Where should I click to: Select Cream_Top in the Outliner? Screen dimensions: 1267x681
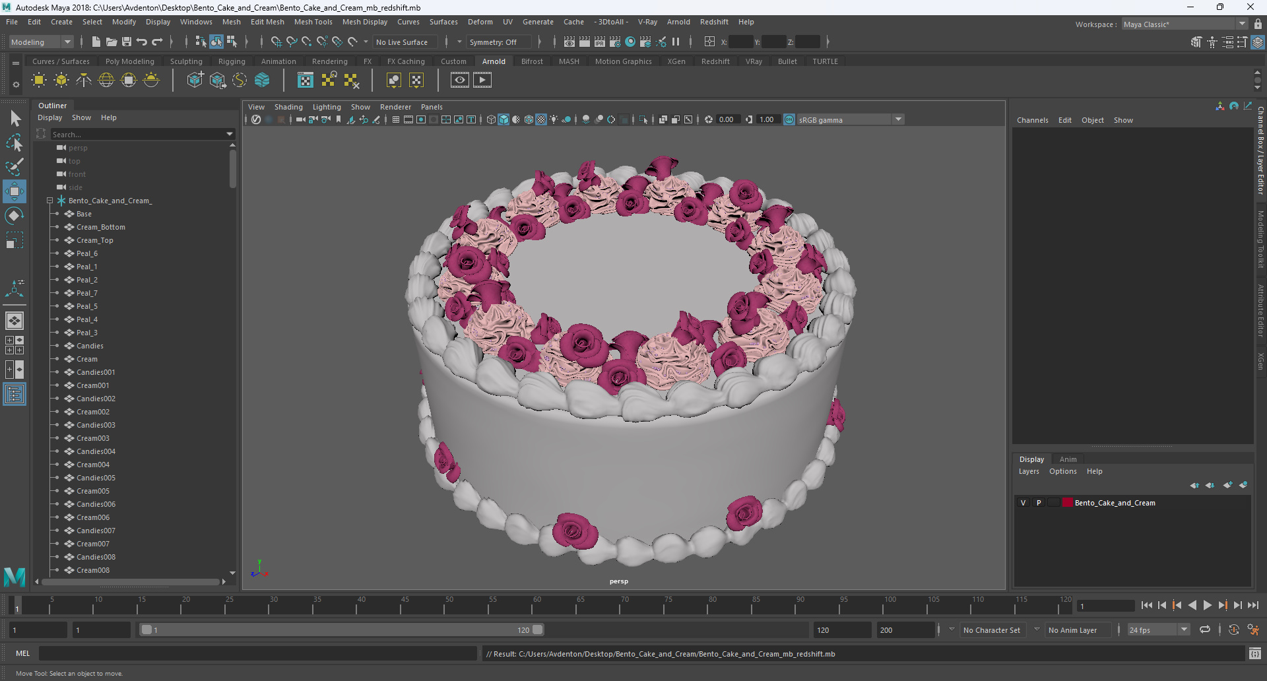[94, 240]
